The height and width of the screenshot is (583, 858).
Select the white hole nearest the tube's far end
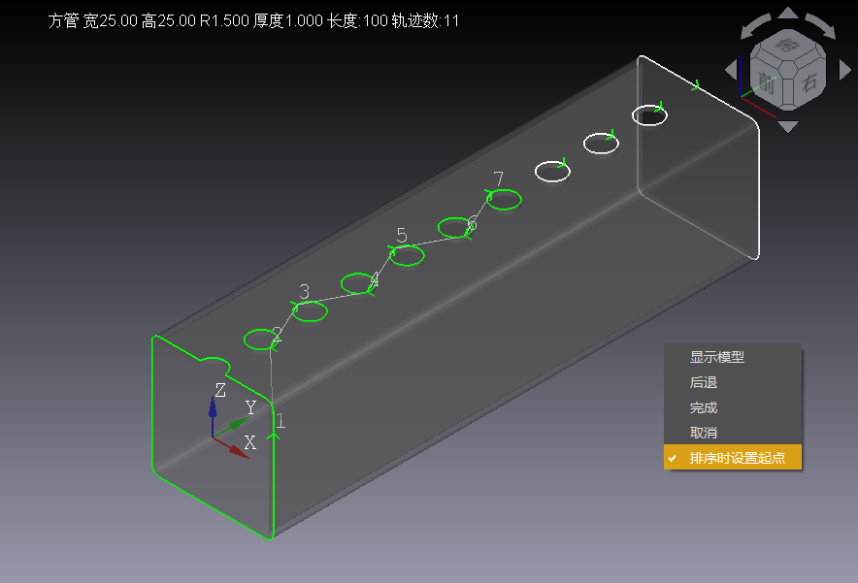pyautogui.click(x=649, y=115)
